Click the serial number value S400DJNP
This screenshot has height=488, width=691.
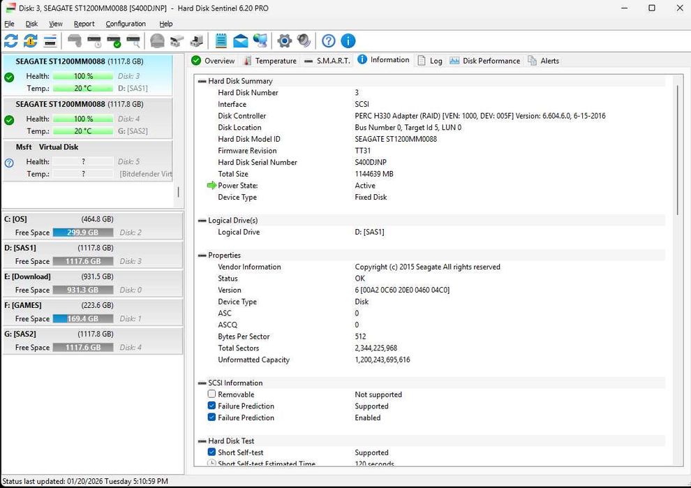[x=371, y=162]
